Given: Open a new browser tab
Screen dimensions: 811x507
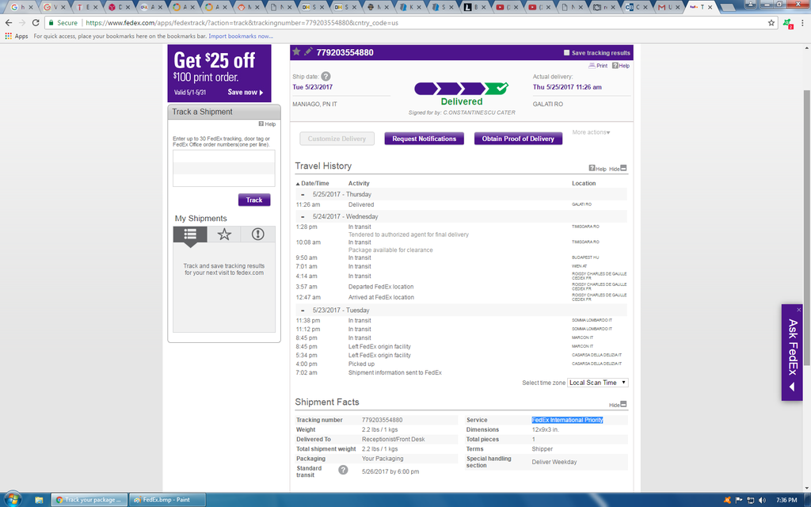Looking at the screenshot, I should click(x=728, y=7).
